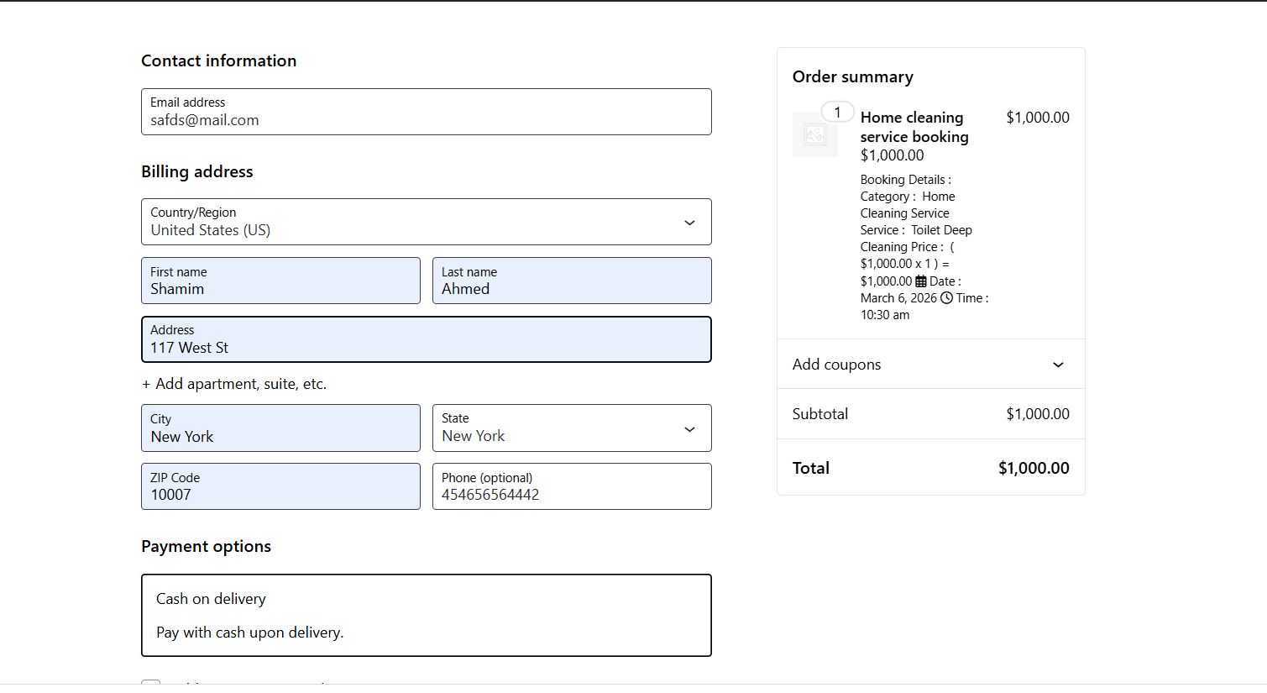
Task: Click the ZIP Code field
Action: tap(280, 487)
